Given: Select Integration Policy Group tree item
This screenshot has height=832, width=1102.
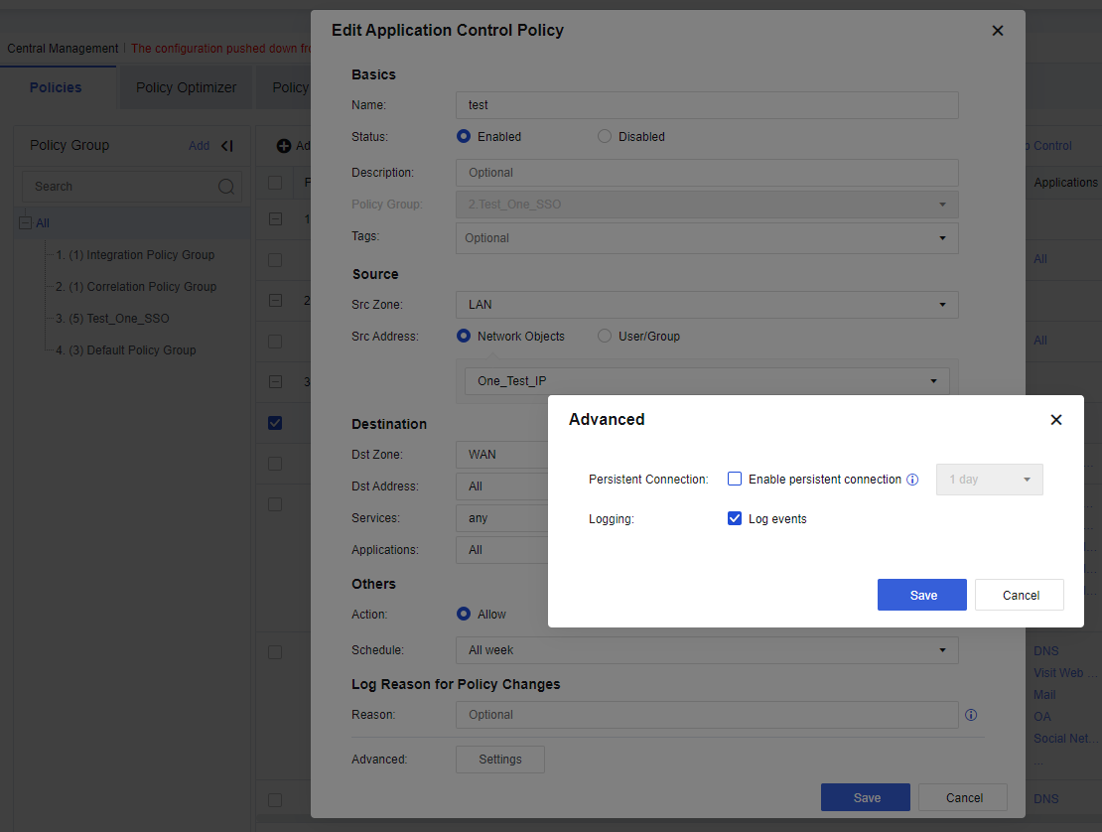Looking at the screenshot, I should [x=135, y=255].
